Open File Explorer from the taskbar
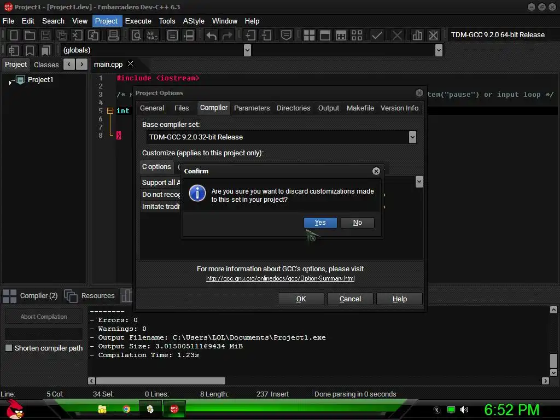 point(102,409)
